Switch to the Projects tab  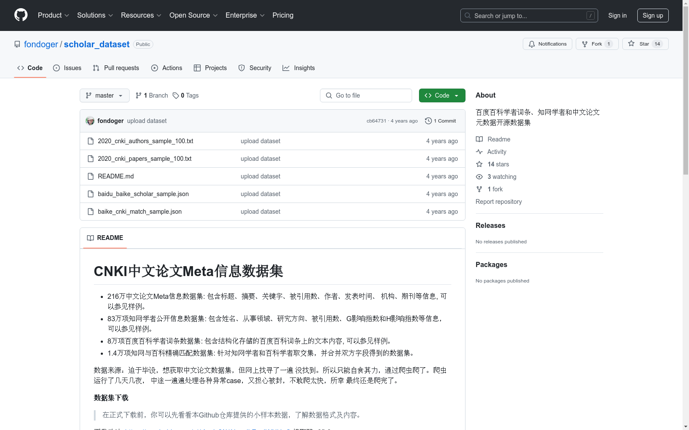click(210, 68)
